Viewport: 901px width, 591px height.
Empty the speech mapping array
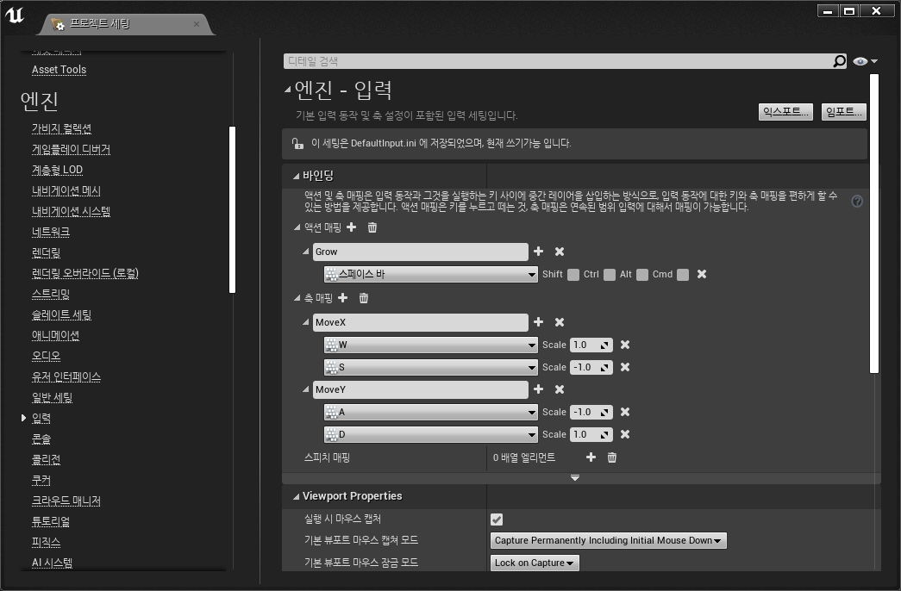[x=612, y=457]
